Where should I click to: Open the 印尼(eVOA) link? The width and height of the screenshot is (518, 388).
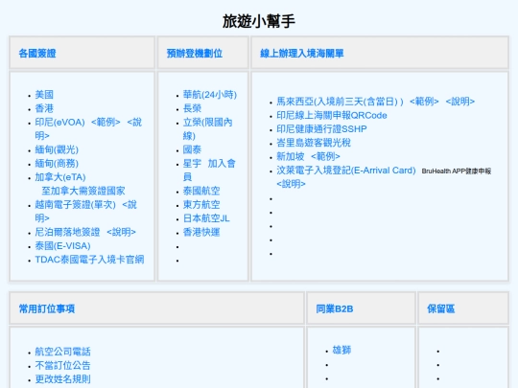tap(59, 123)
